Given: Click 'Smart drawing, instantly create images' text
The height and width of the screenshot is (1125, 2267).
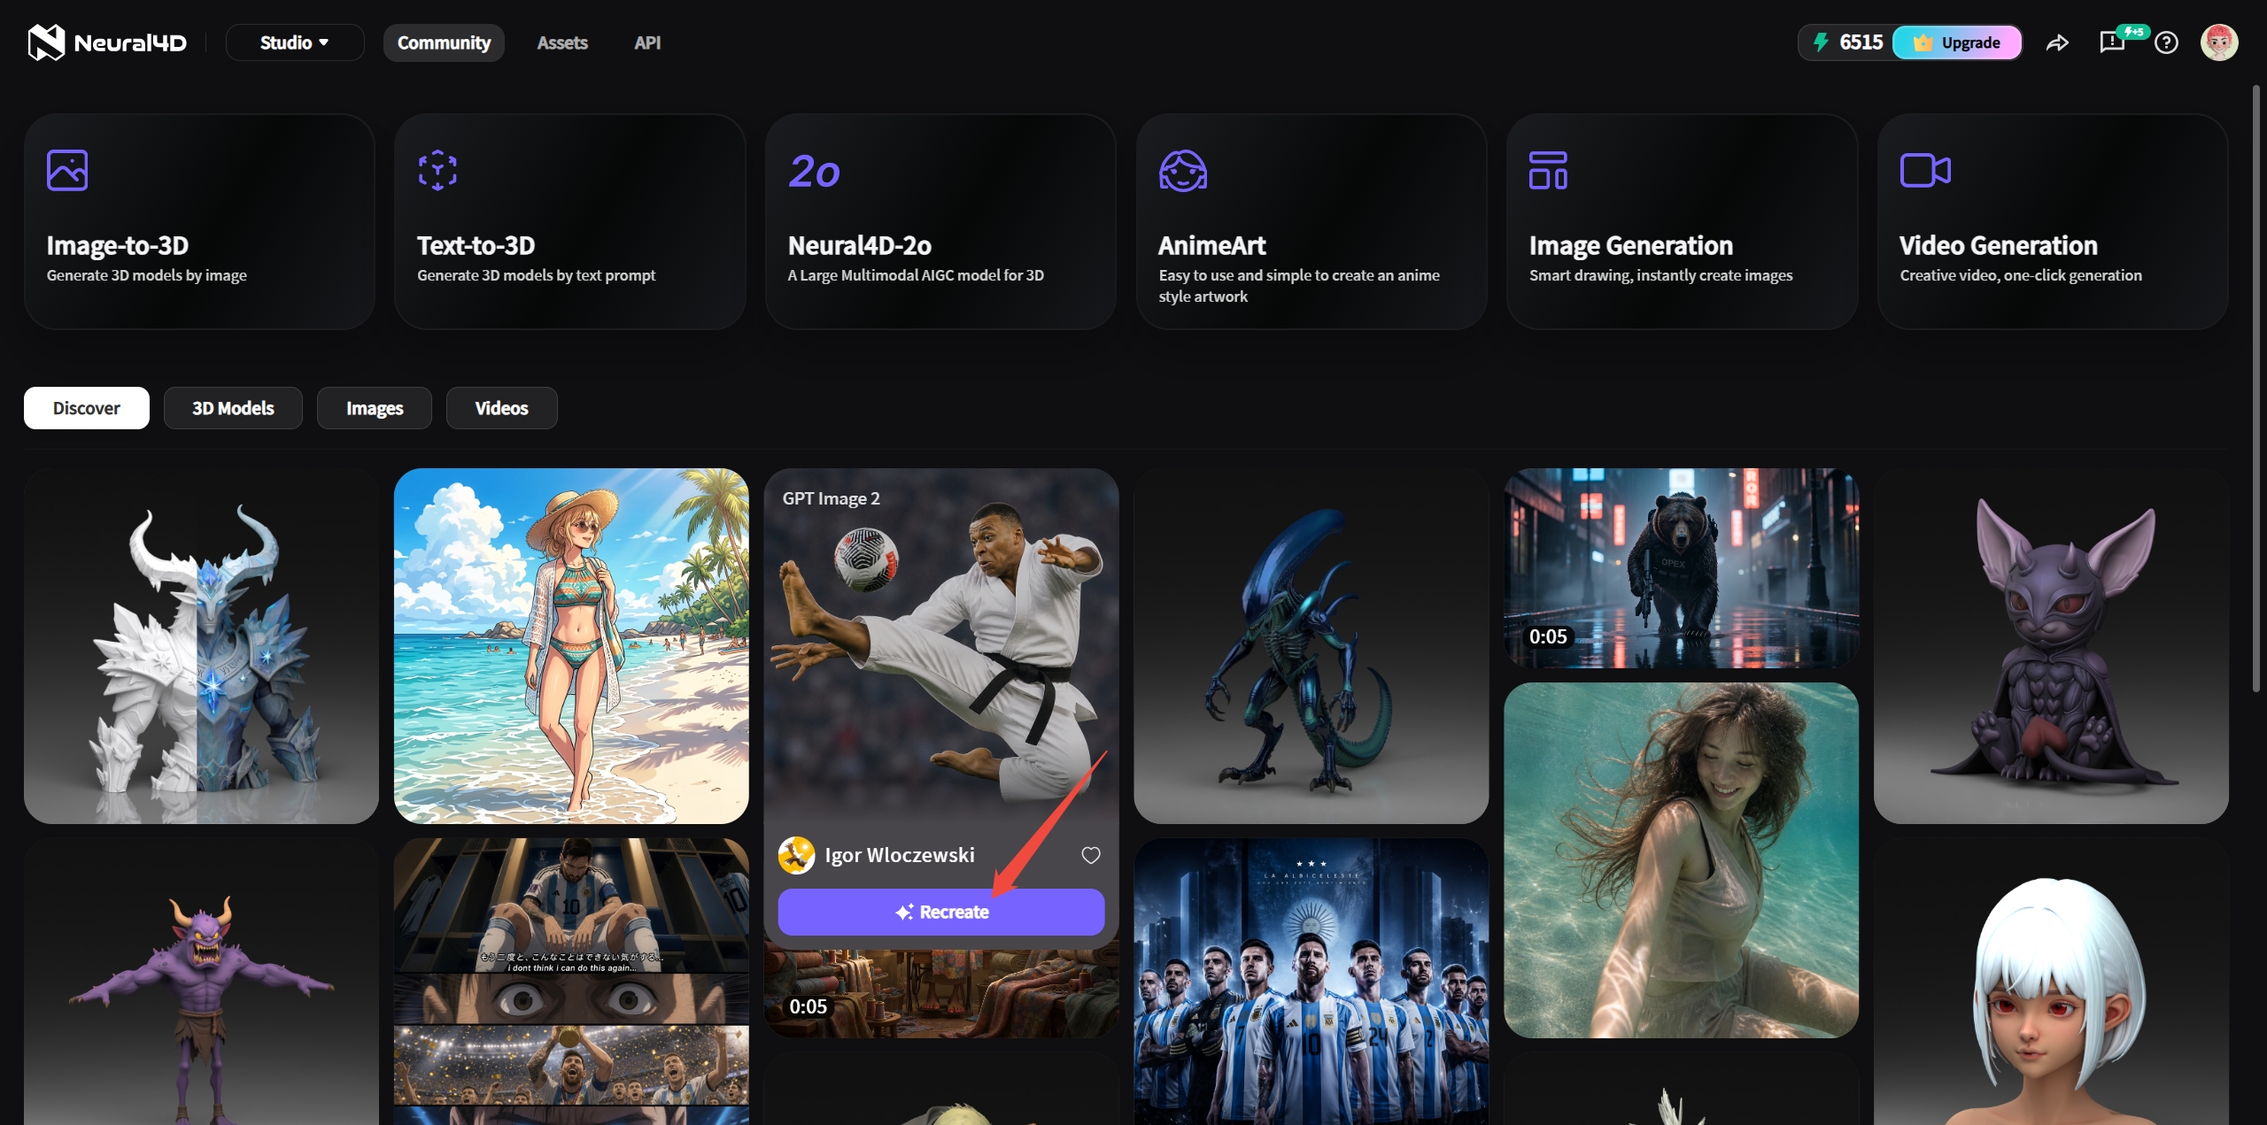Looking at the screenshot, I should pyautogui.click(x=1660, y=275).
